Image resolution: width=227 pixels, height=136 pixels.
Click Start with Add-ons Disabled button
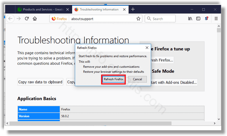[174, 82]
